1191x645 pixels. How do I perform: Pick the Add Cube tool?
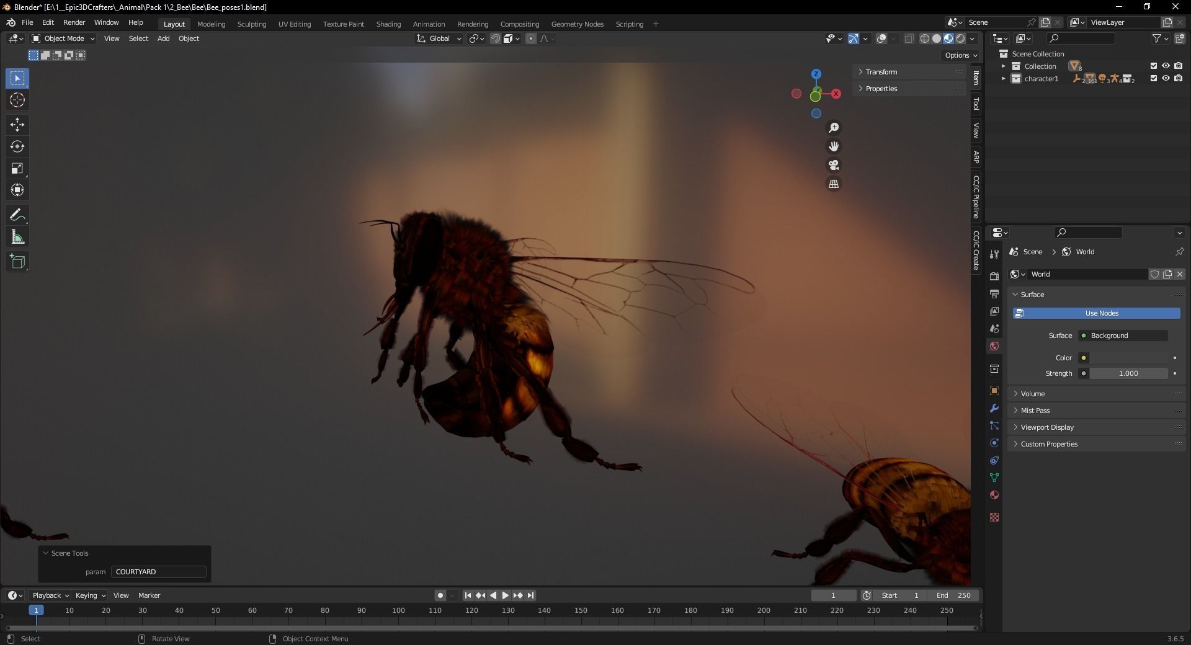pyautogui.click(x=17, y=261)
